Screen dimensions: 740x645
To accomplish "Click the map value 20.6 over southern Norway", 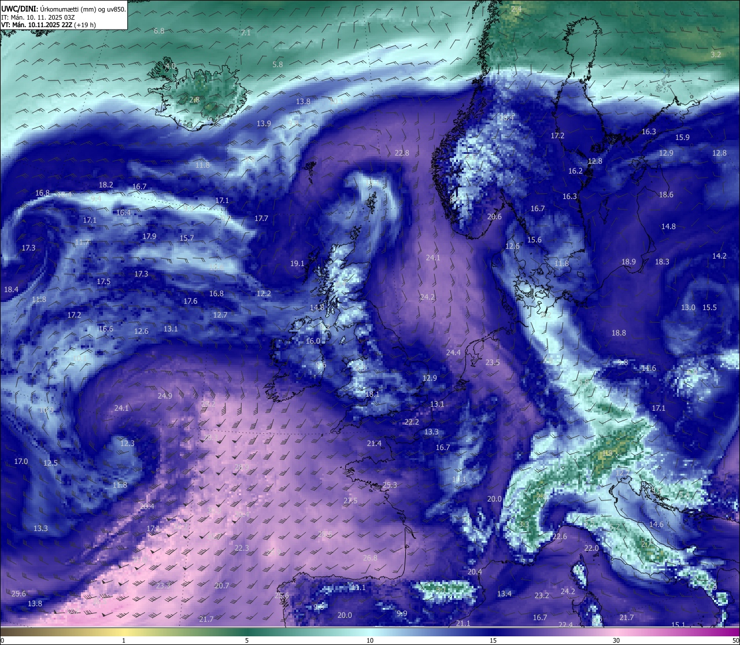I will pyautogui.click(x=494, y=217).
